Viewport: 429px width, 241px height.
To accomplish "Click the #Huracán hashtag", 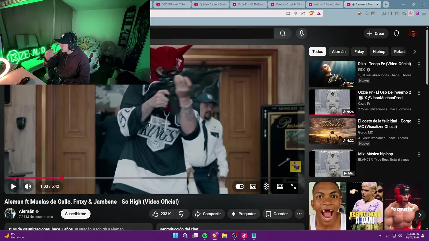I will point(83,229).
